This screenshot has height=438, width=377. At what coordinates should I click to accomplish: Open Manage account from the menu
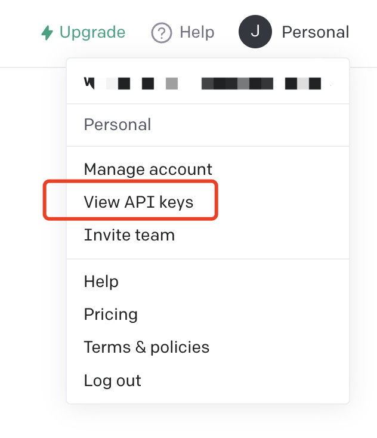148,169
